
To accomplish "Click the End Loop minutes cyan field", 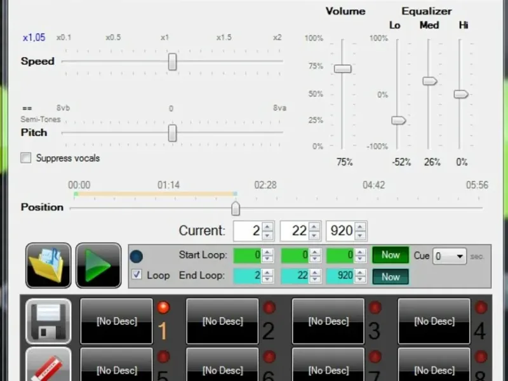I will pos(248,276).
